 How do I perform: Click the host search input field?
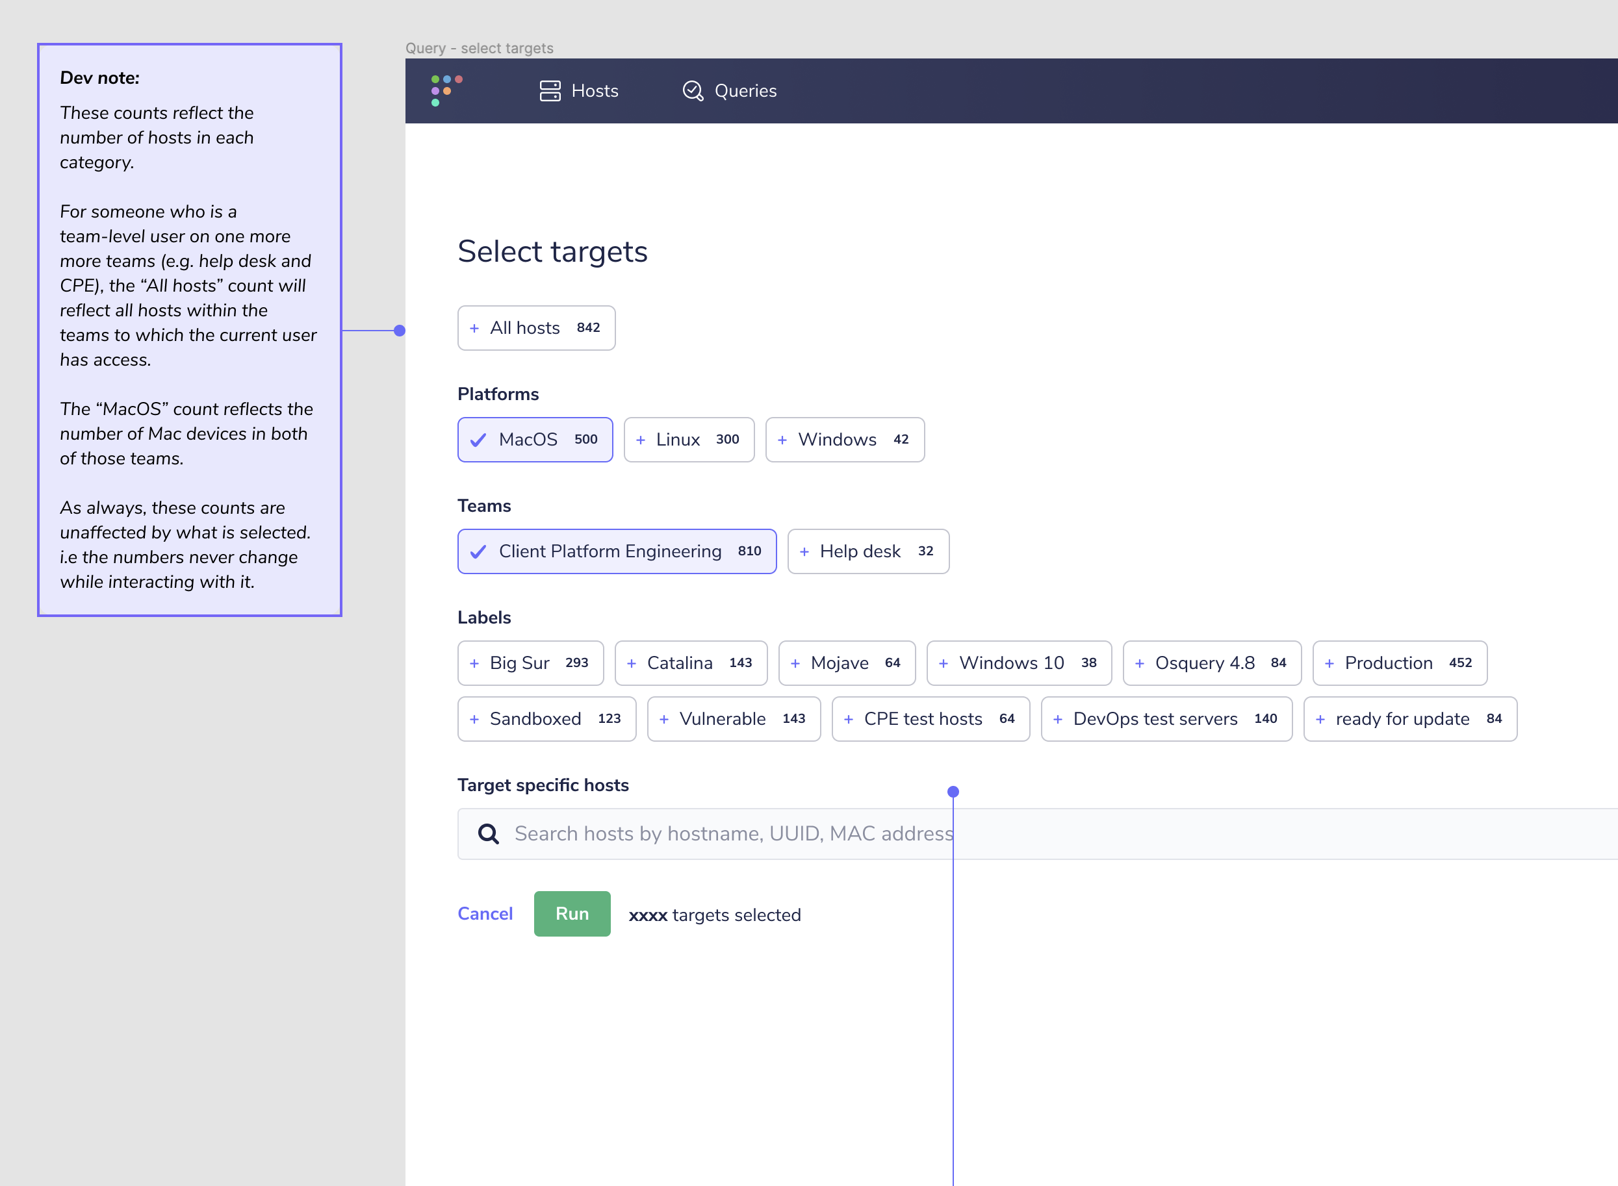(790, 833)
